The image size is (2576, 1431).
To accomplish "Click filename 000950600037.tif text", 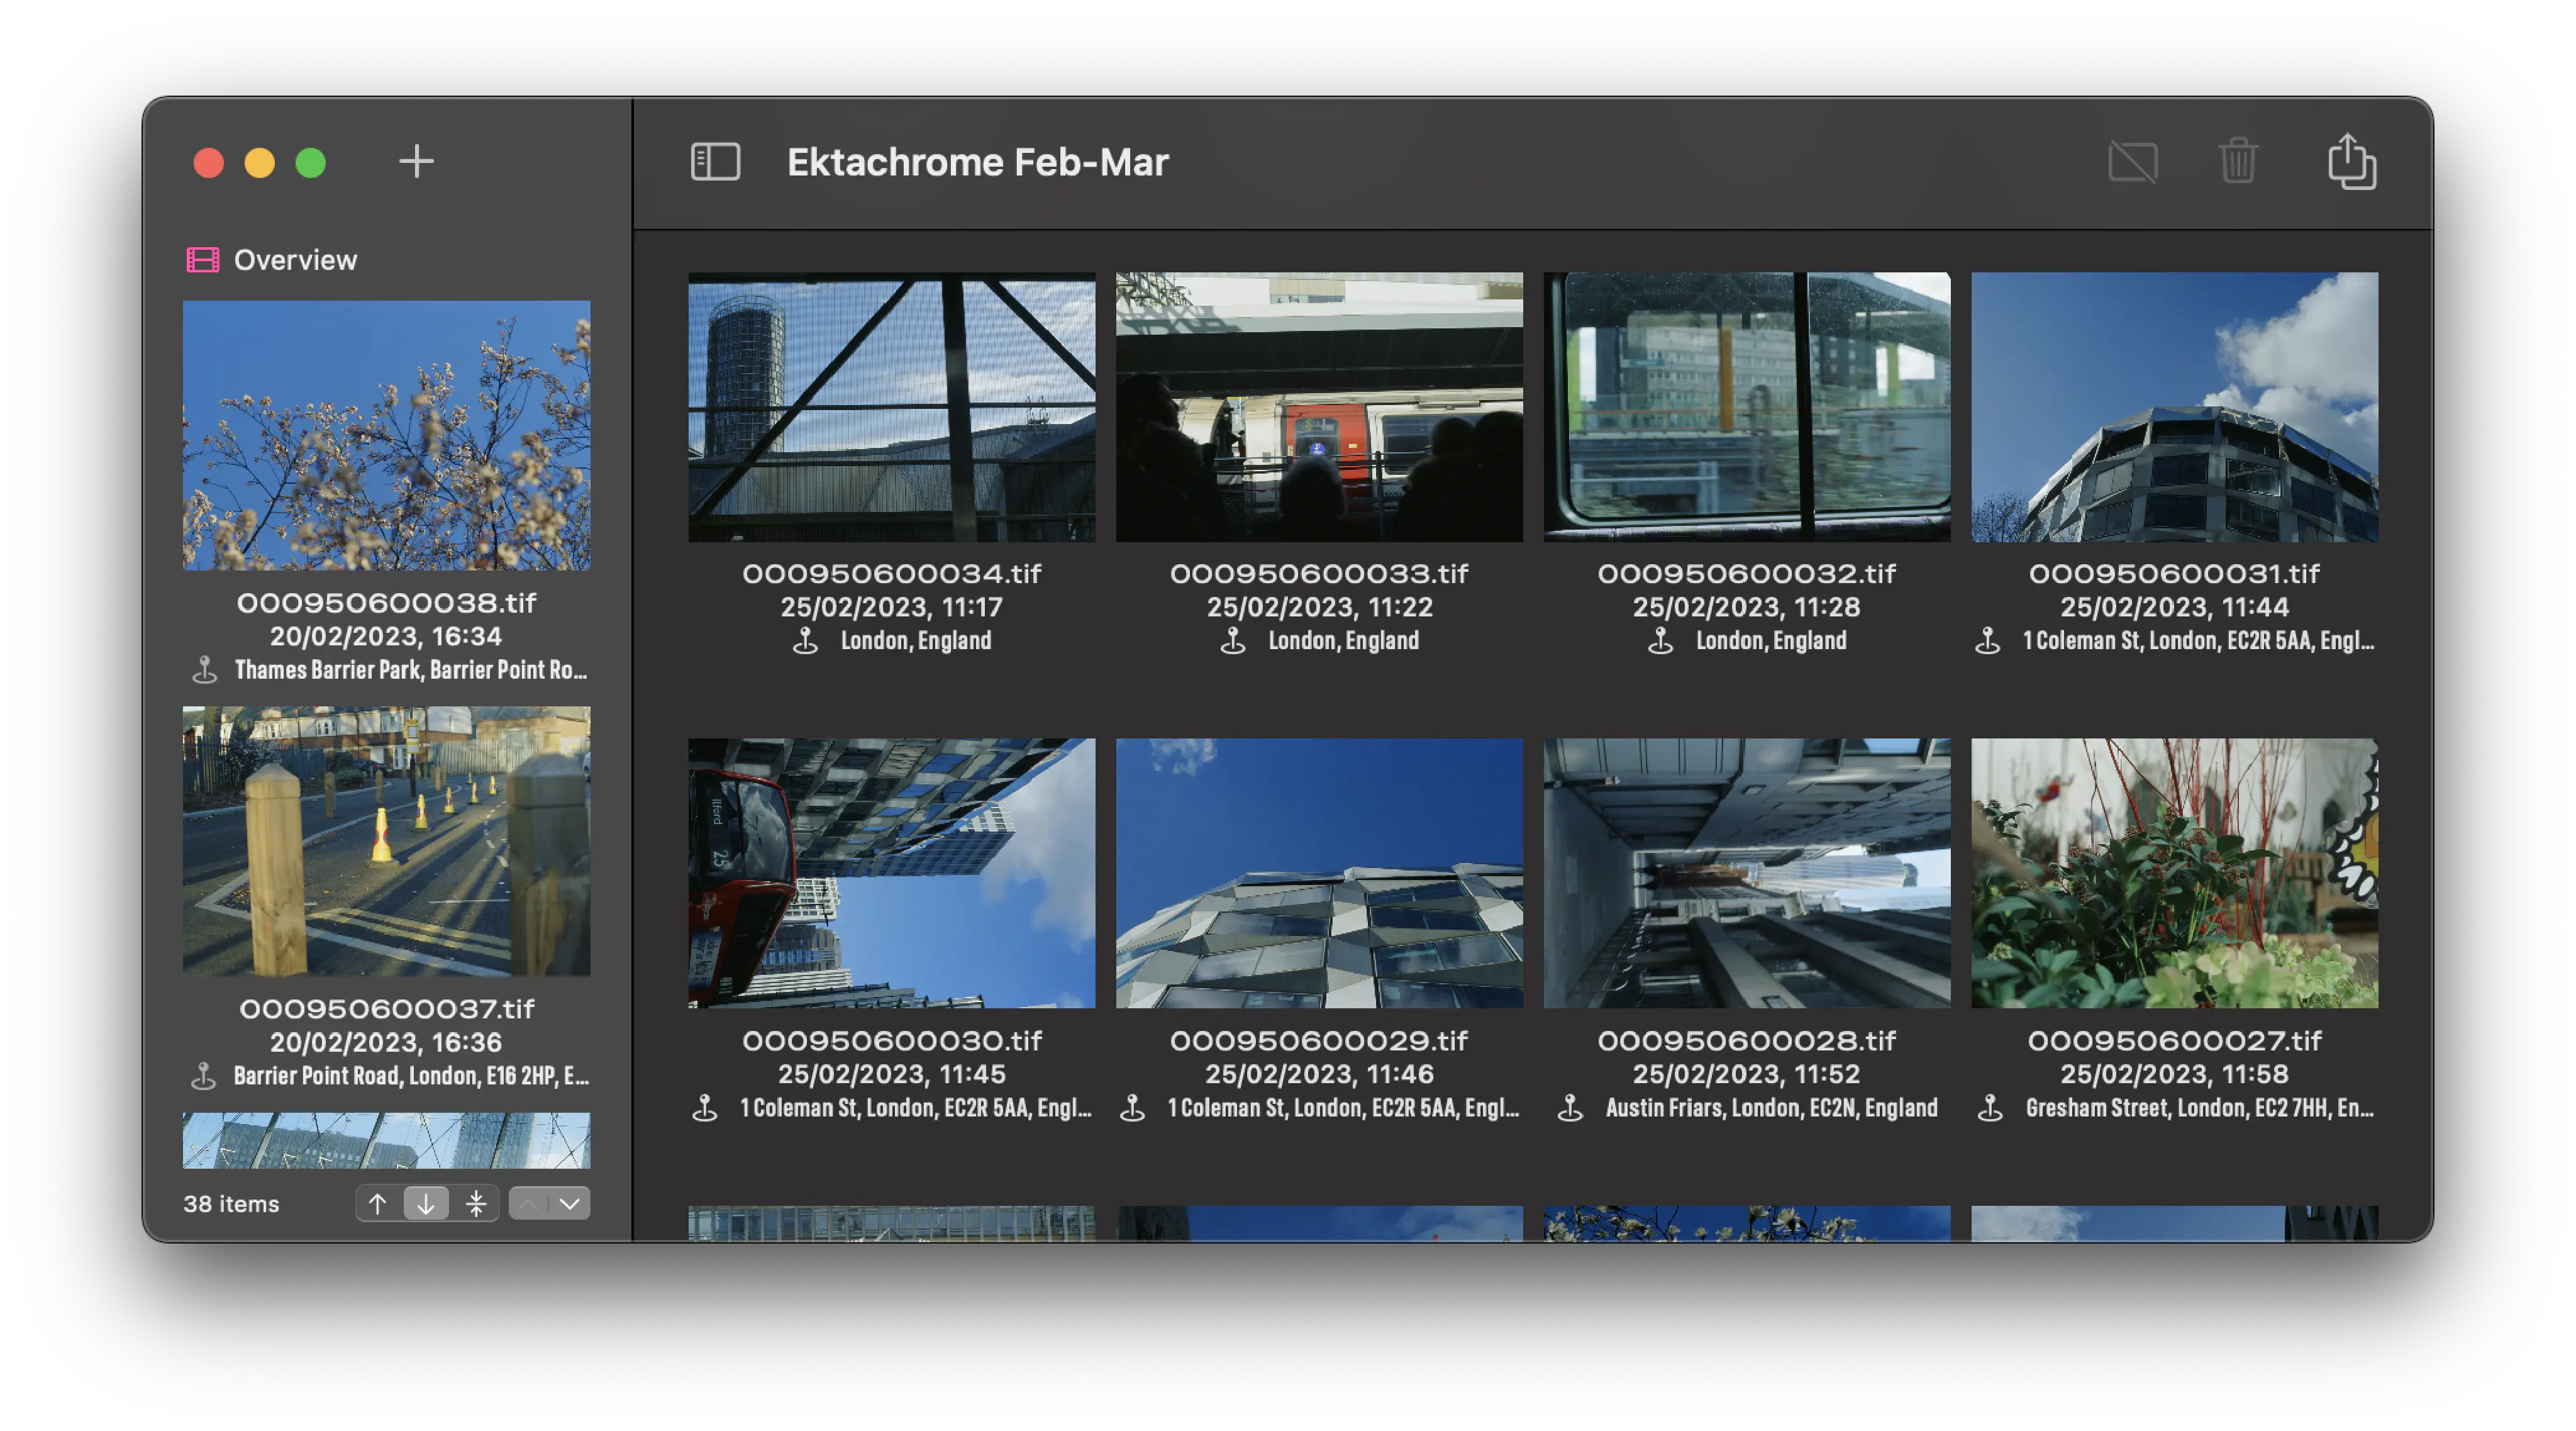I will 386,1009.
